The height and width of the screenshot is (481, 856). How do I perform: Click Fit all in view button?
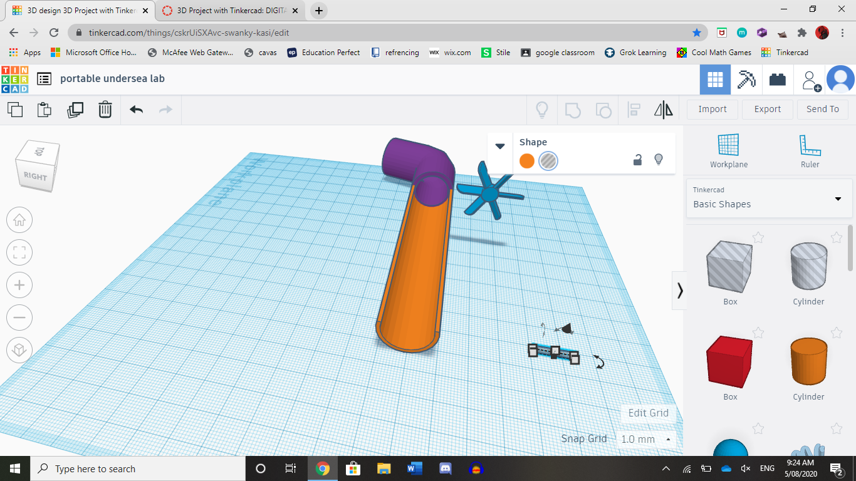pos(19,252)
